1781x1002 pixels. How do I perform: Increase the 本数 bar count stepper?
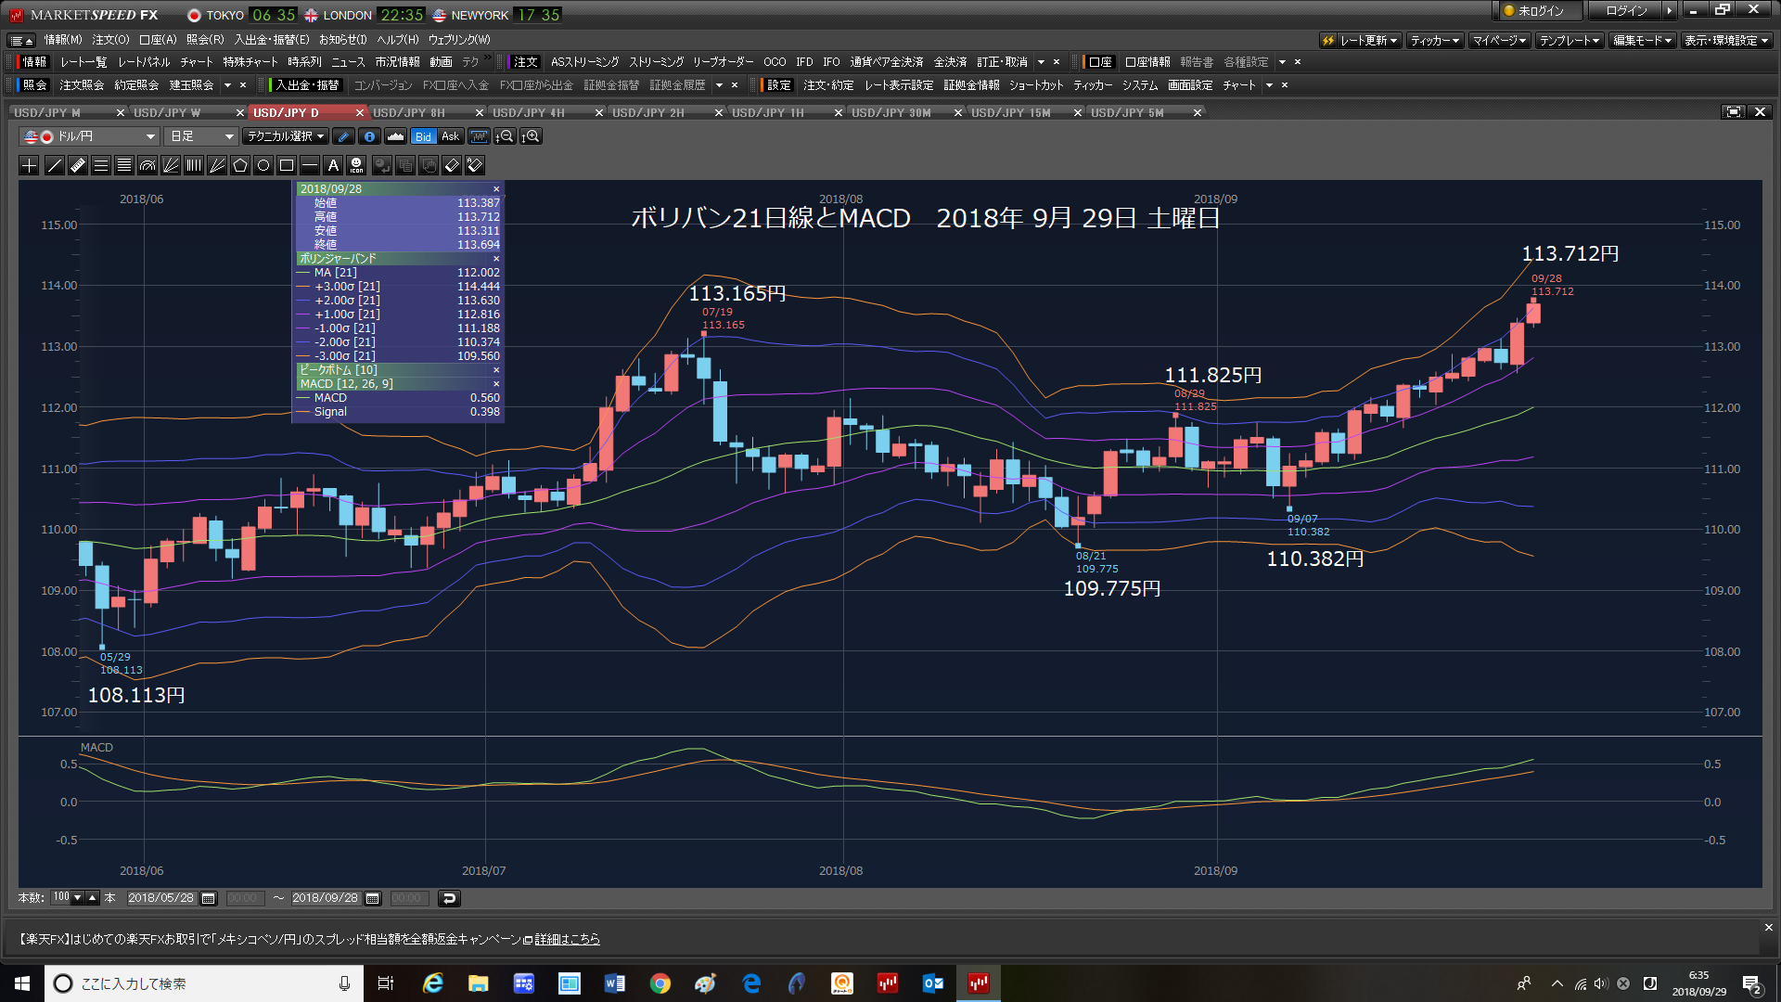pos(92,898)
